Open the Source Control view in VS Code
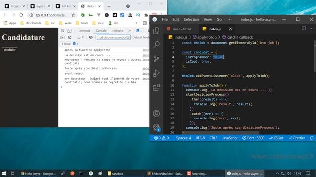Viewport: 316px width, 177px height. point(156,59)
